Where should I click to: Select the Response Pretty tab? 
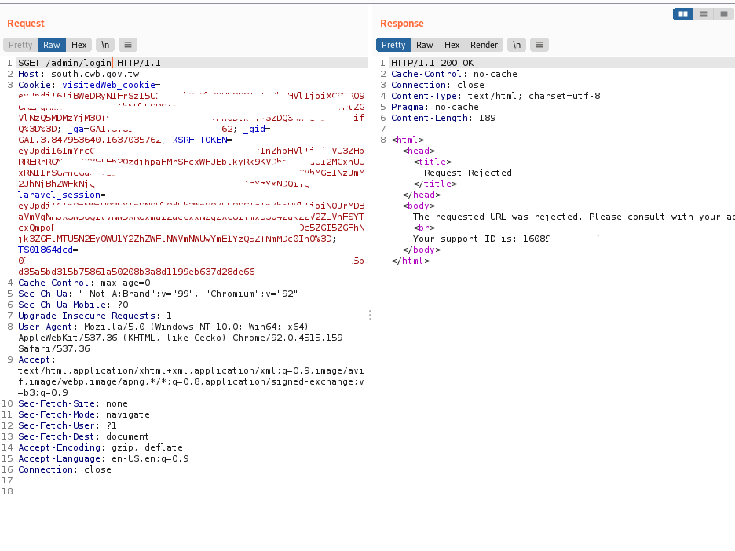tap(393, 45)
